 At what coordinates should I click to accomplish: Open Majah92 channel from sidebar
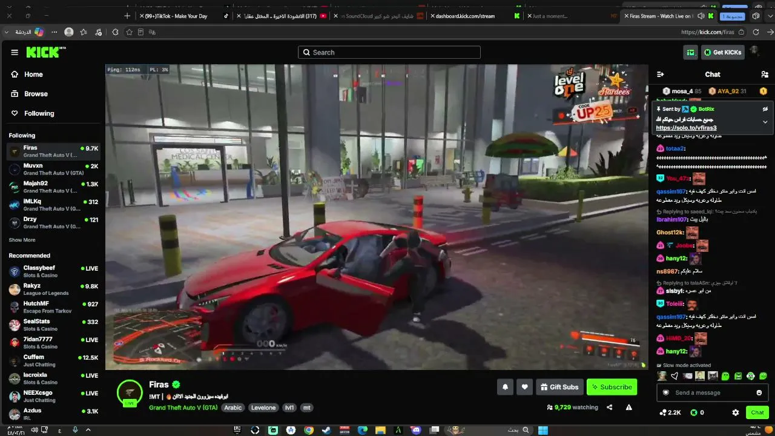point(53,187)
